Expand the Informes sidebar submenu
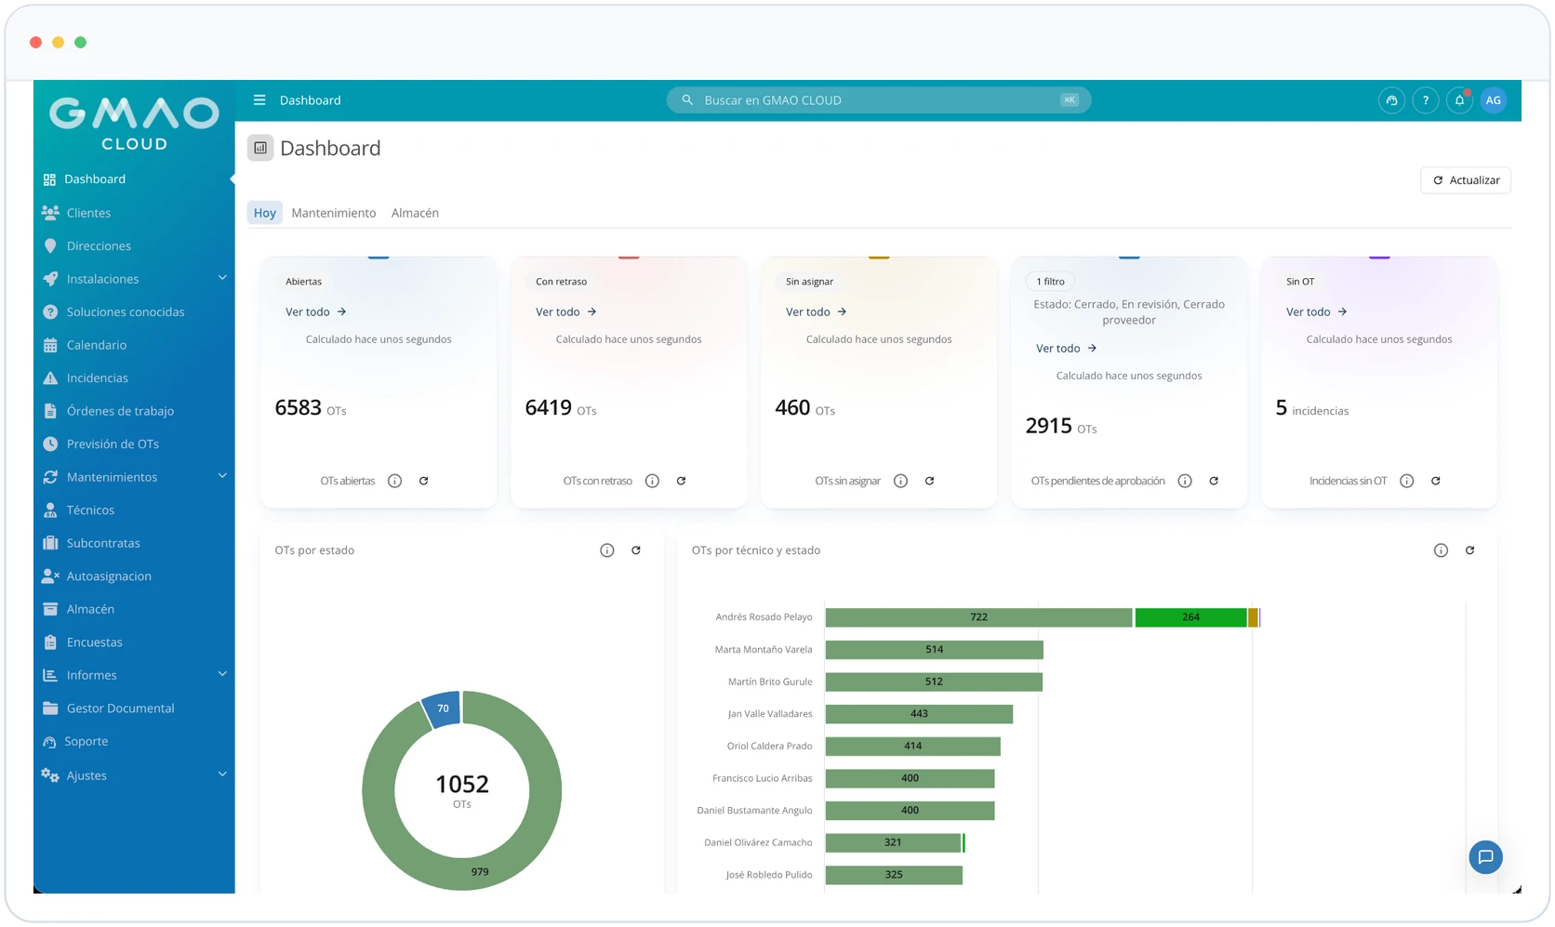The width and height of the screenshot is (1555, 927). (222, 674)
